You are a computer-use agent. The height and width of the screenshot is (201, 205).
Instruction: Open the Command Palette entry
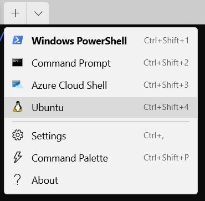coord(101,158)
